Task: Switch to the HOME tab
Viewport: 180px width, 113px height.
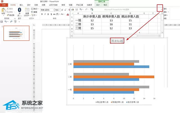Action: pyautogui.click(x=13, y=5)
